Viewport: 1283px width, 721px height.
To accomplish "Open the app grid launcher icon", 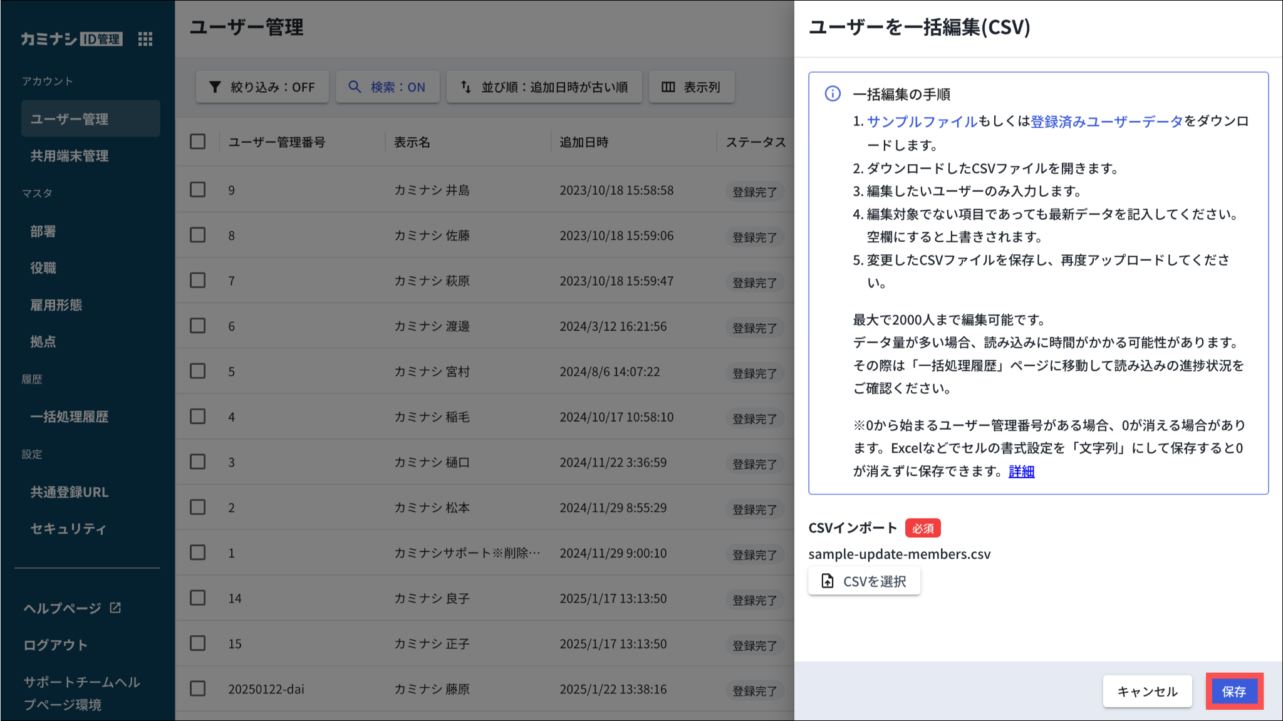I will click(145, 39).
